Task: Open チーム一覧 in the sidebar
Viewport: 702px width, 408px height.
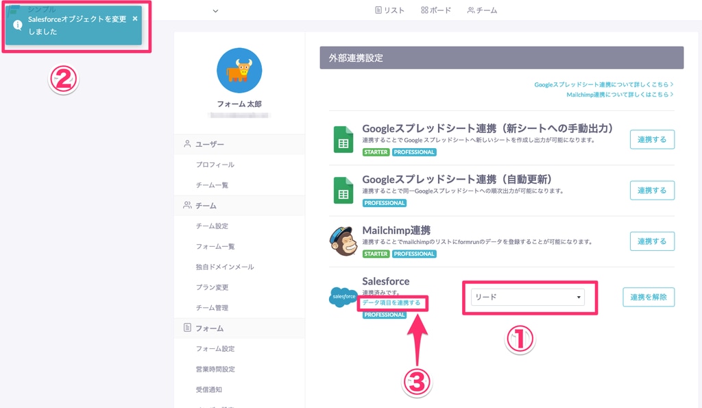Action: click(x=212, y=185)
